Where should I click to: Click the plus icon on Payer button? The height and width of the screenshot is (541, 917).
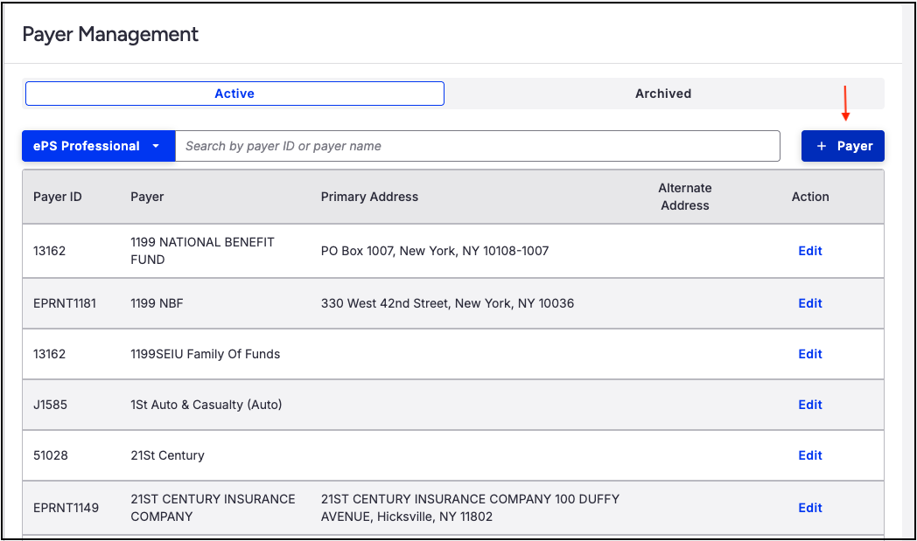click(x=822, y=146)
